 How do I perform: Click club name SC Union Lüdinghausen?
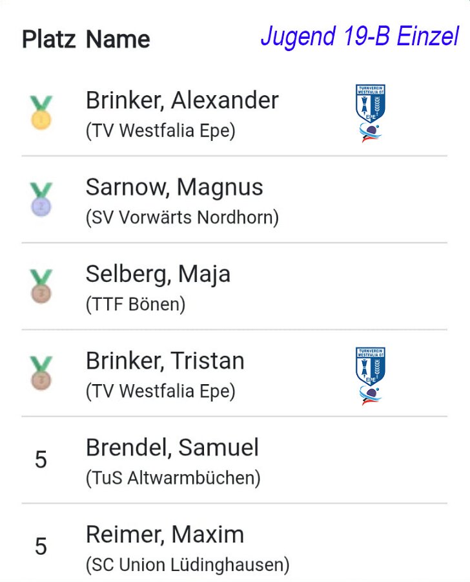188,565
